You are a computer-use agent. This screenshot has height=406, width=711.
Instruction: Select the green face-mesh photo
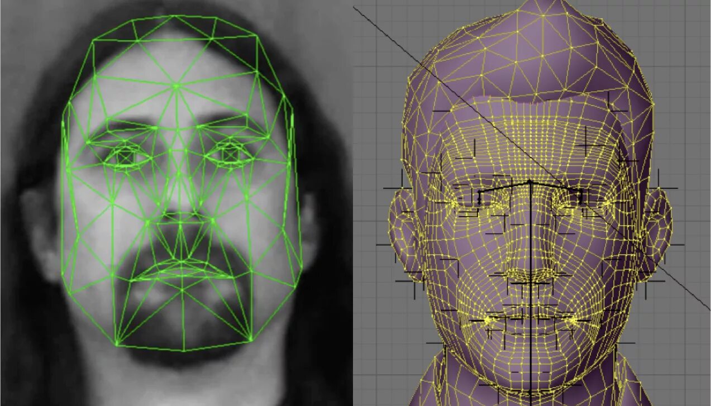(x=176, y=203)
